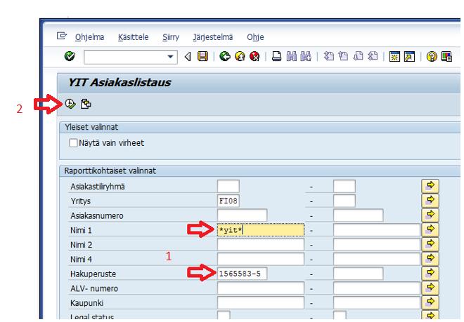
Task: Click the ALV- numero from field
Action: pyautogui.click(x=261, y=288)
